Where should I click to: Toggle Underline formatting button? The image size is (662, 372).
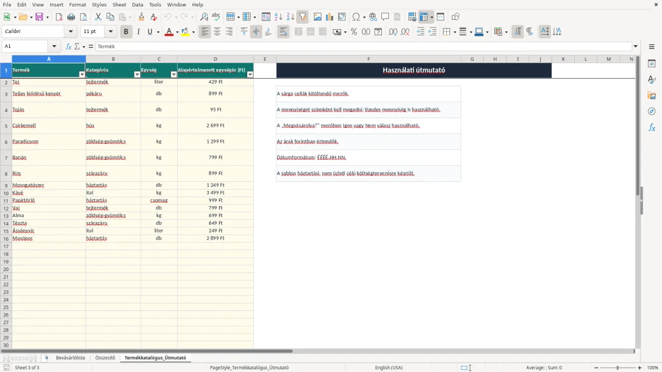click(x=150, y=32)
